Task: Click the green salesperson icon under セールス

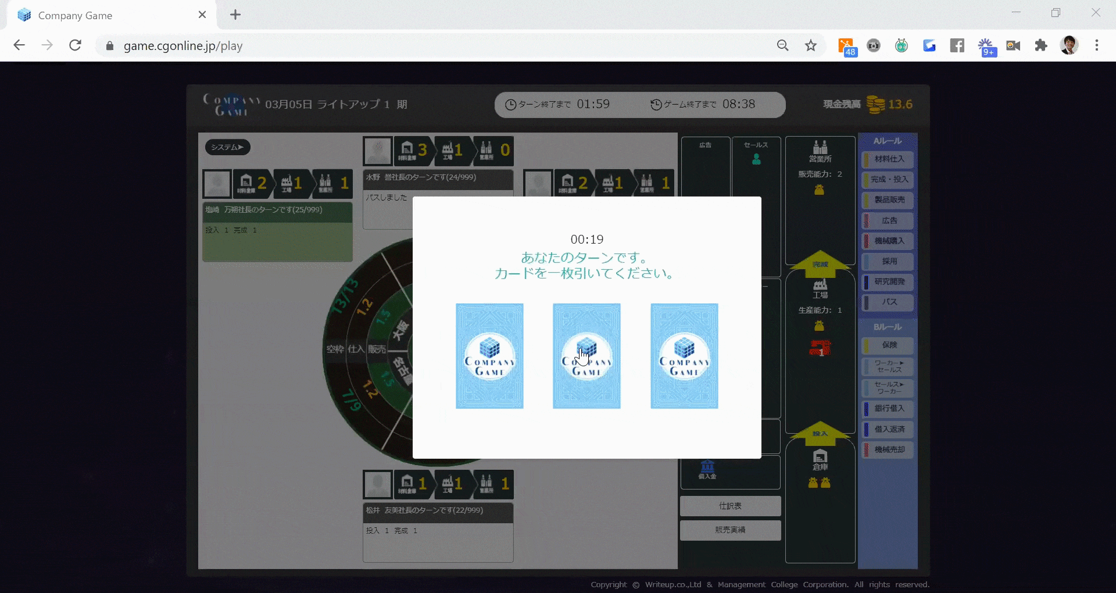Action: pyautogui.click(x=756, y=159)
